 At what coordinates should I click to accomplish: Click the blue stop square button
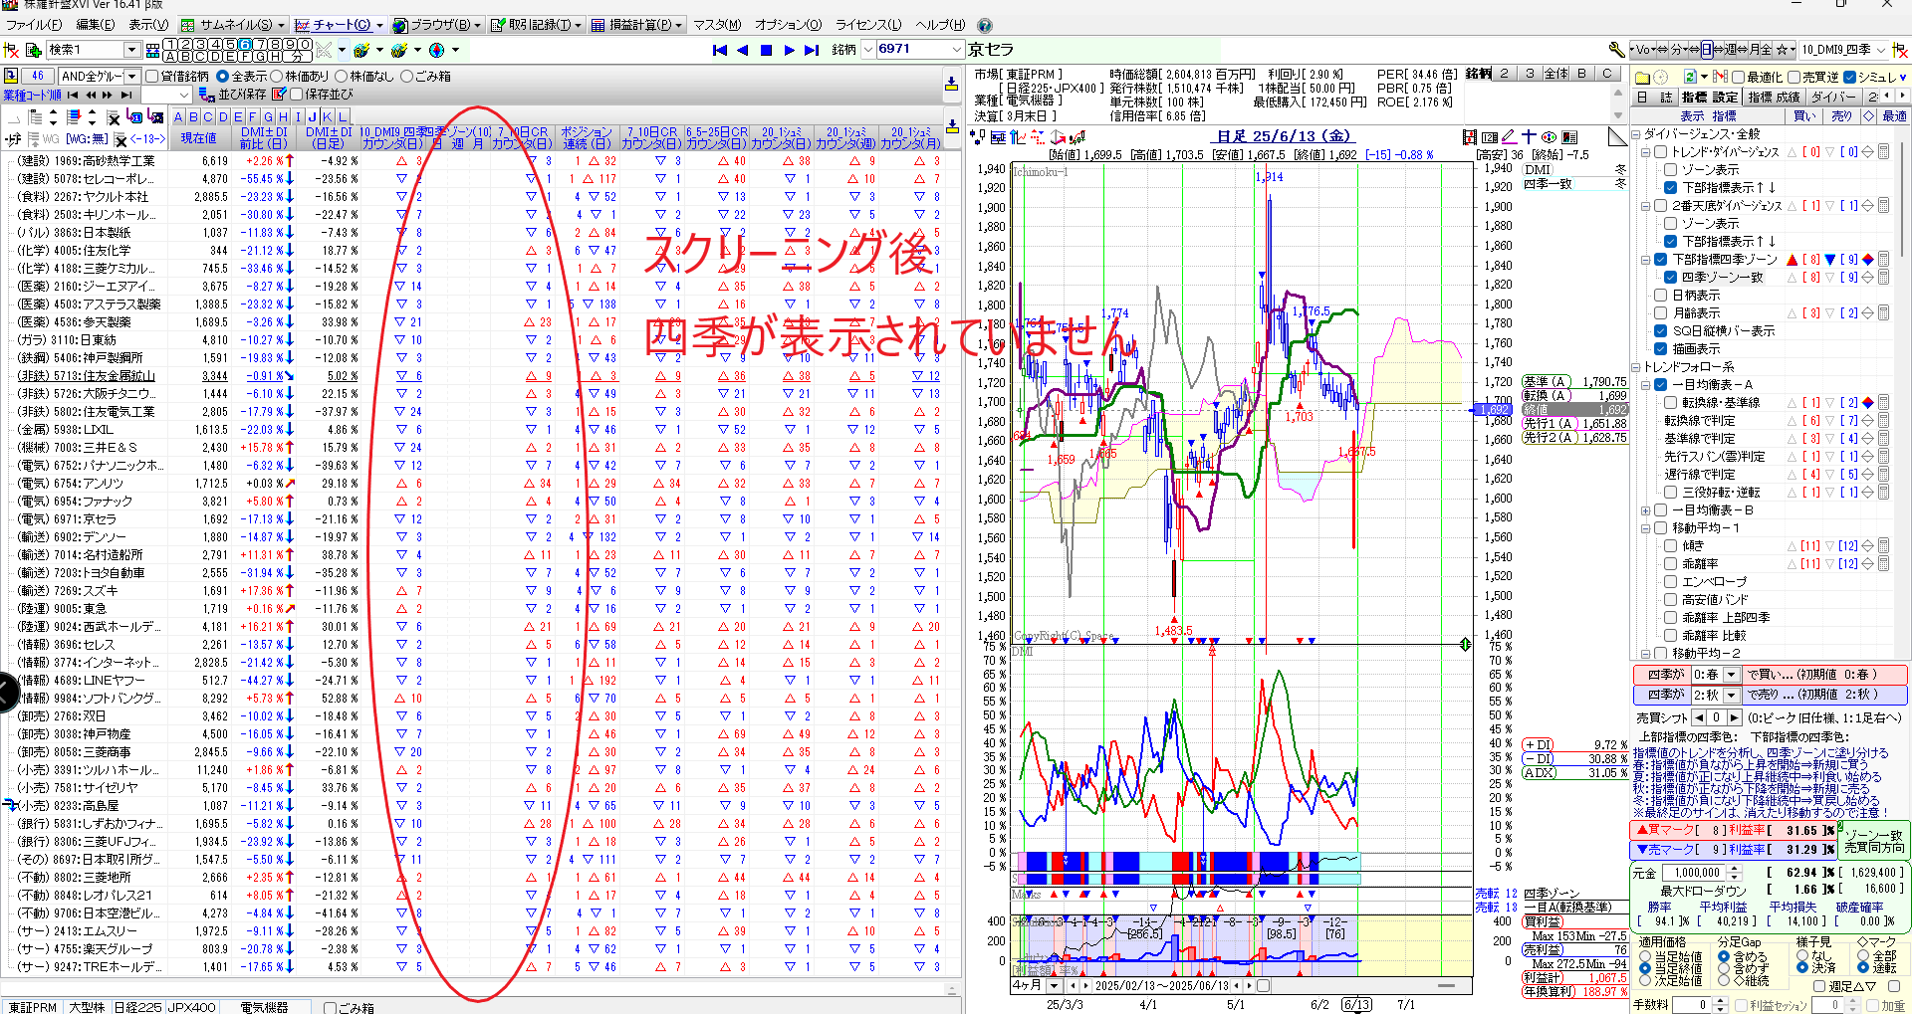tap(766, 50)
